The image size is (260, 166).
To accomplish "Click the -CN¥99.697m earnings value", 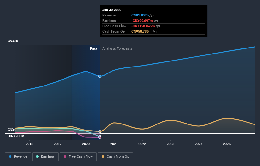I will click(142, 21).
